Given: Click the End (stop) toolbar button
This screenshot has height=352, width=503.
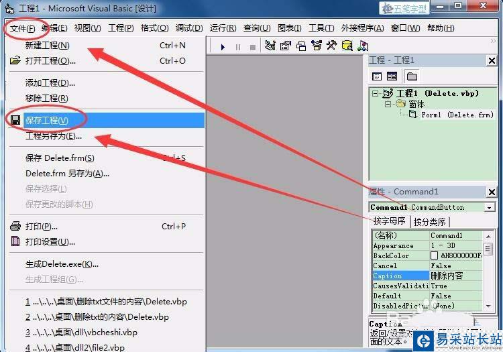Looking at the screenshot, I should [x=252, y=47].
